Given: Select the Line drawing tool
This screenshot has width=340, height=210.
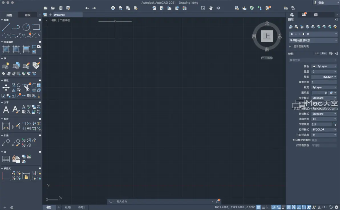Looking at the screenshot, I should coord(6,27).
